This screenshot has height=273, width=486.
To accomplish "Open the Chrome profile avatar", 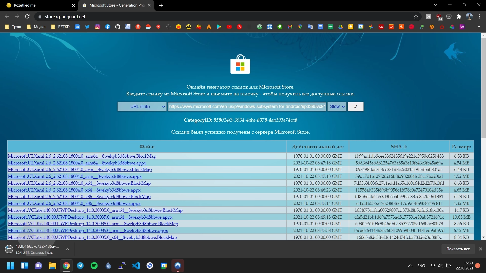I will coord(469,17).
